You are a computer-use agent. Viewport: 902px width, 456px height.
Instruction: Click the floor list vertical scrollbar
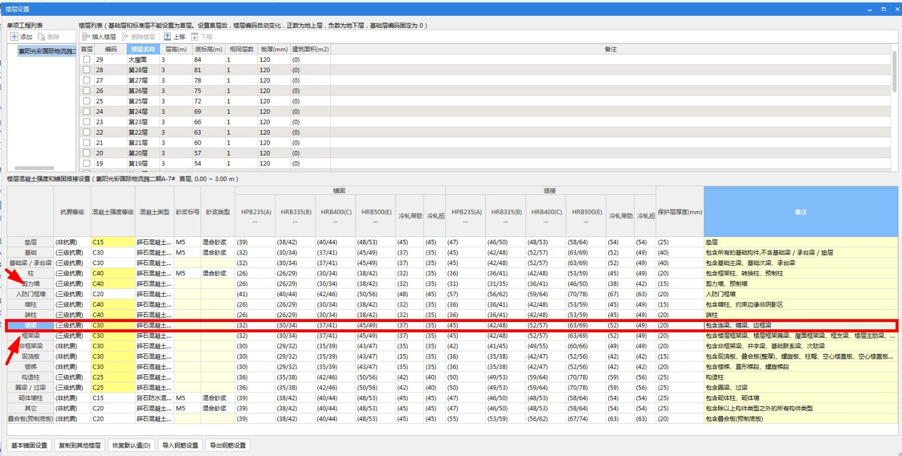895,72
